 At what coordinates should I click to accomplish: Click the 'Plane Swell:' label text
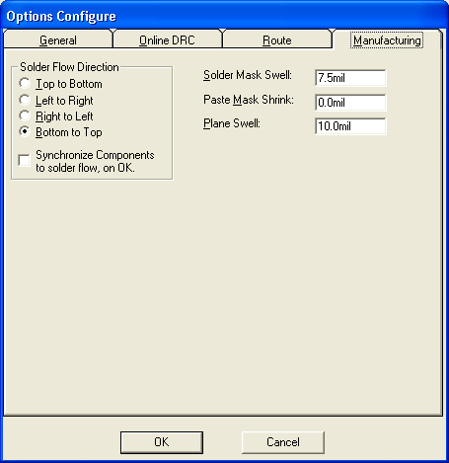232,123
